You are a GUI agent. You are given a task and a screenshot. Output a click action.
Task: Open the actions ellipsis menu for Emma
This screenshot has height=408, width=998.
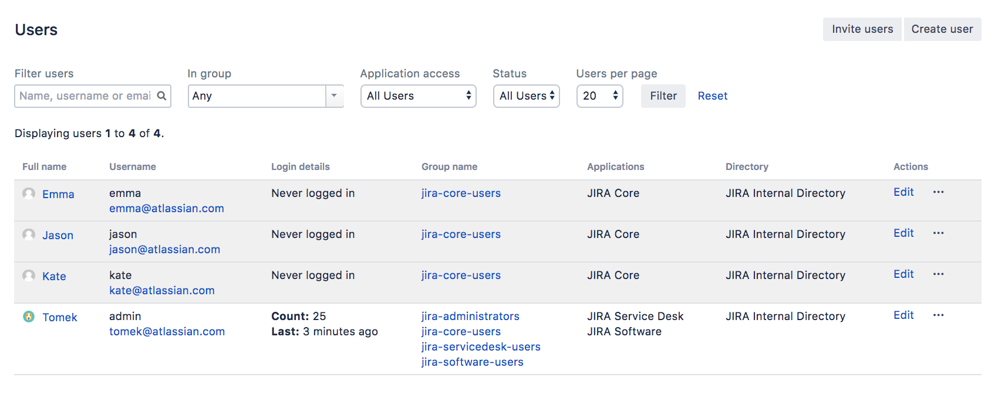pos(938,192)
